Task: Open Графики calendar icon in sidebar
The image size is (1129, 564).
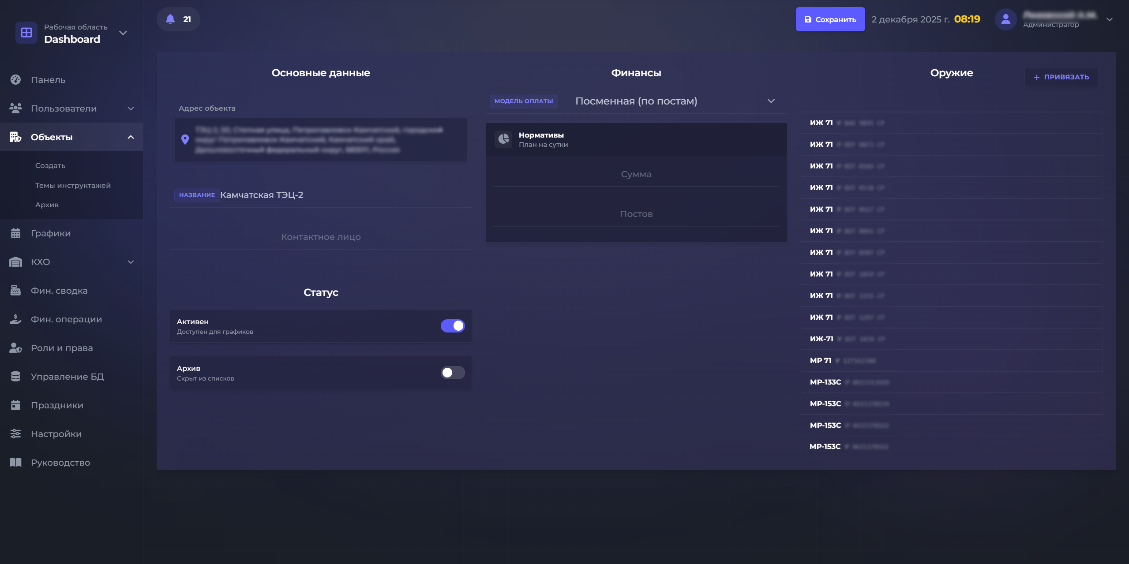Action: point(15,233)
